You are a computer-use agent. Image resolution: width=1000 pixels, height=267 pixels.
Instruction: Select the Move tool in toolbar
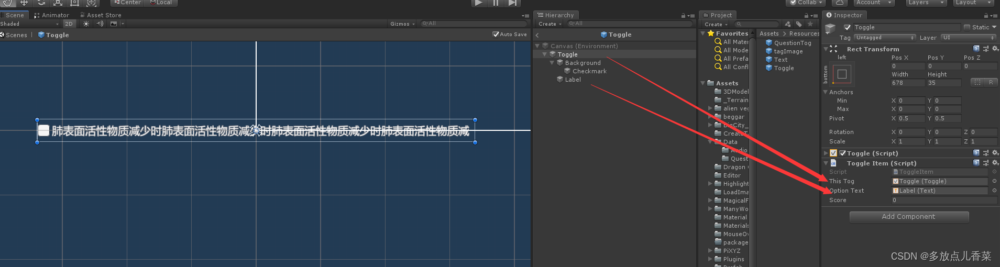(x=24, y=3)
